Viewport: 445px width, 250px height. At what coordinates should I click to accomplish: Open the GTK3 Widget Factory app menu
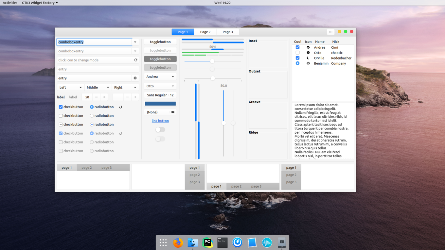[40, 3]
